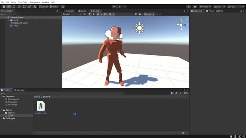The image size is (246, 138).
Task: Switch to the Game tab
Action: [82, 11]
